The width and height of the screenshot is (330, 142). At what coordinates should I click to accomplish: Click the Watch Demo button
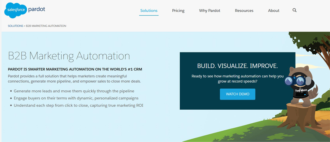(238, 94)
